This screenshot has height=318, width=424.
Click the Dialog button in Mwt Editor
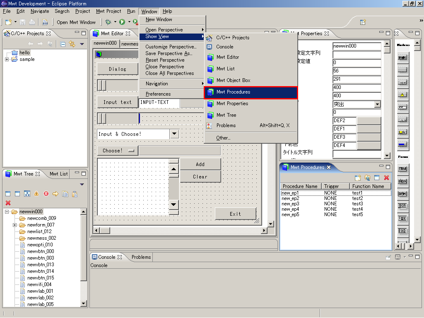pos(118,69)
